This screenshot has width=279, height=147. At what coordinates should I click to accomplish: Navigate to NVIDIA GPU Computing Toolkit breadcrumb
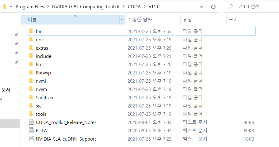[86, 7]
